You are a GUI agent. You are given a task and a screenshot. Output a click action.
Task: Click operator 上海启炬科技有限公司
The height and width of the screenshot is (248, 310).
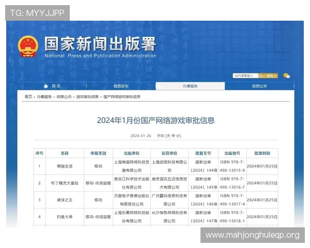pyautogui.click(x=169, y=166)
